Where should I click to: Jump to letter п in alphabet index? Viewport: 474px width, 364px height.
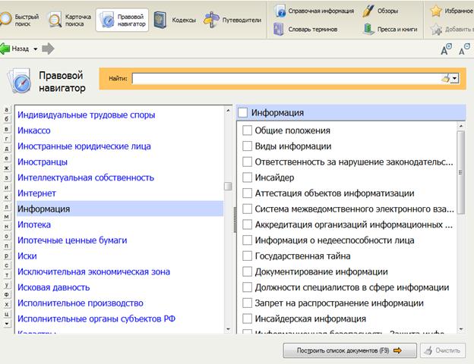6,246
